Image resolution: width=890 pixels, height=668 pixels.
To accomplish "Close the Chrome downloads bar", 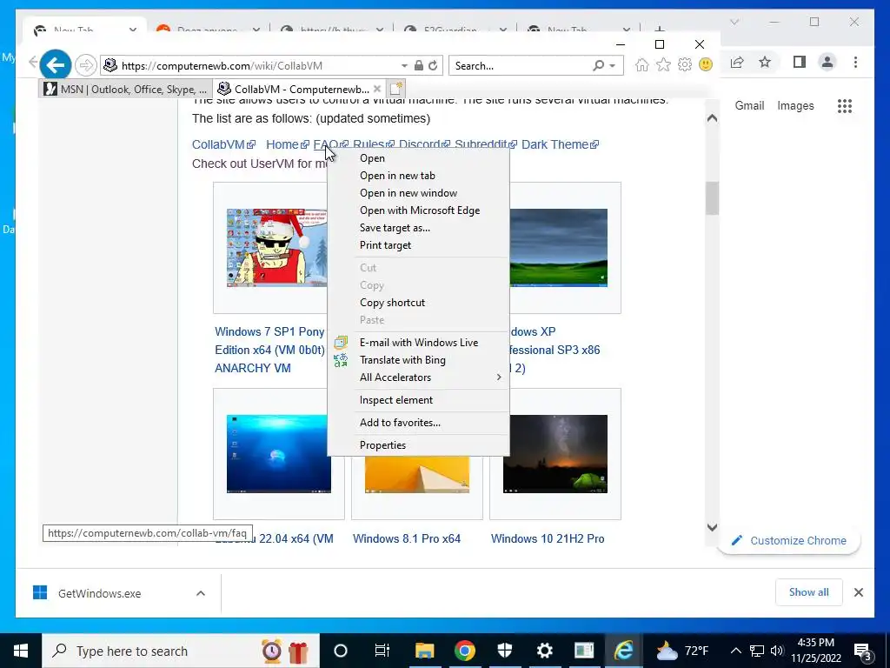I will click(858, 592).
